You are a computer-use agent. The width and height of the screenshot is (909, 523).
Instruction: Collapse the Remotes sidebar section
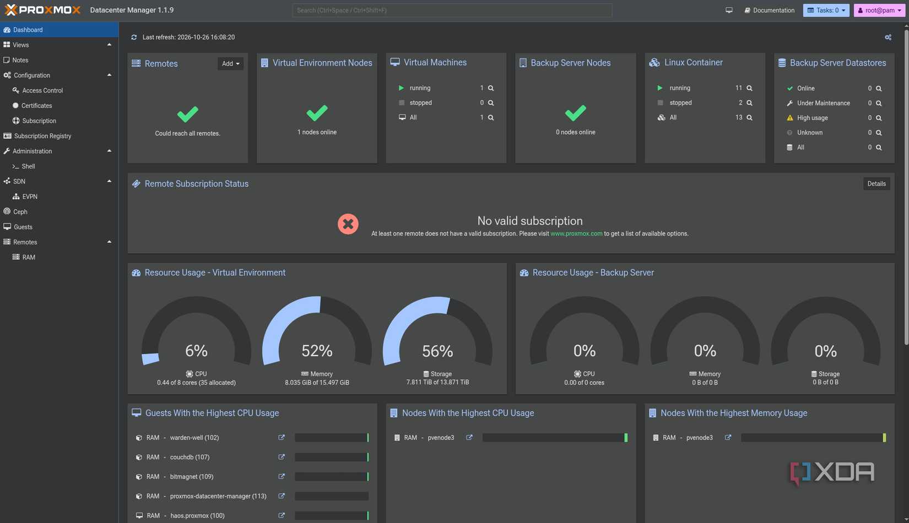coord(109,242)
